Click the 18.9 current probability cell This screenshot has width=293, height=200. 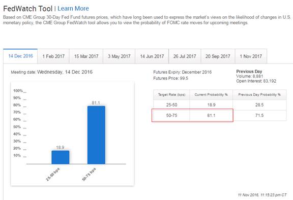pyautogui.click(x=211, y=105)
